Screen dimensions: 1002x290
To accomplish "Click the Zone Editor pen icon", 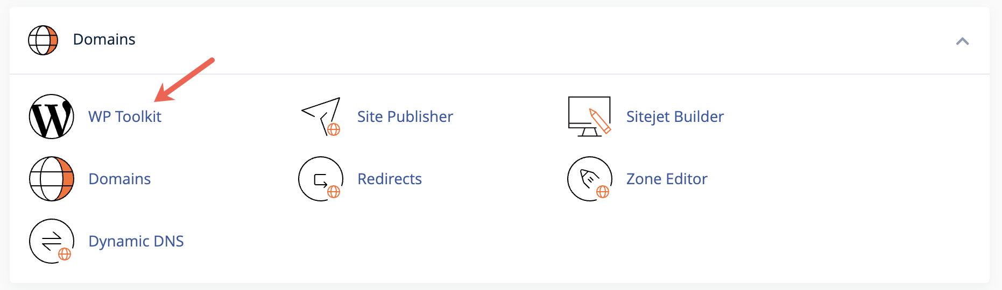I will [x=589, y=179].
